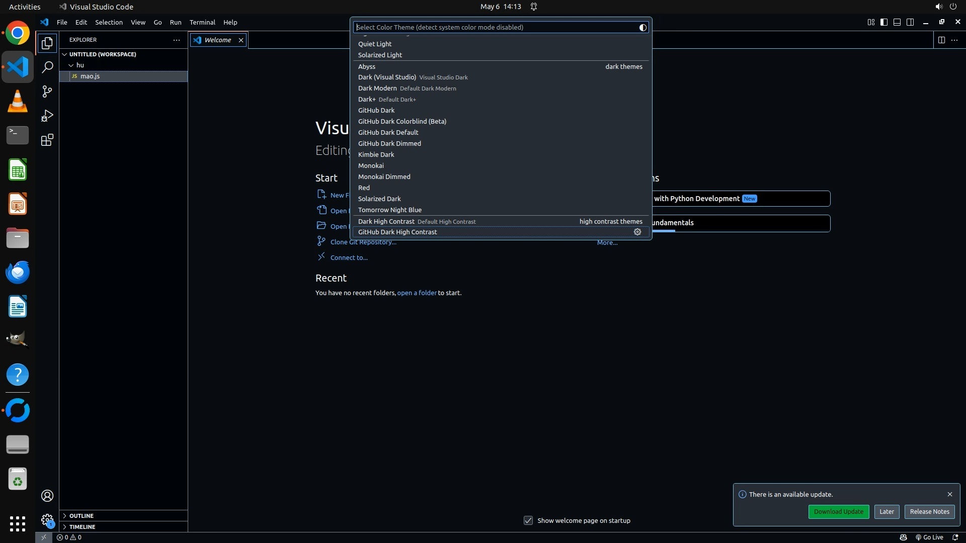Select the Monokai Dimmed theme

pyautogui.click(x=384, y=176)
